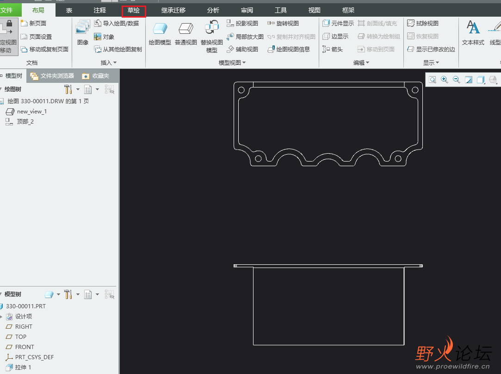Open the 收藏夹 favorites tab

click(x=96, y=76)
